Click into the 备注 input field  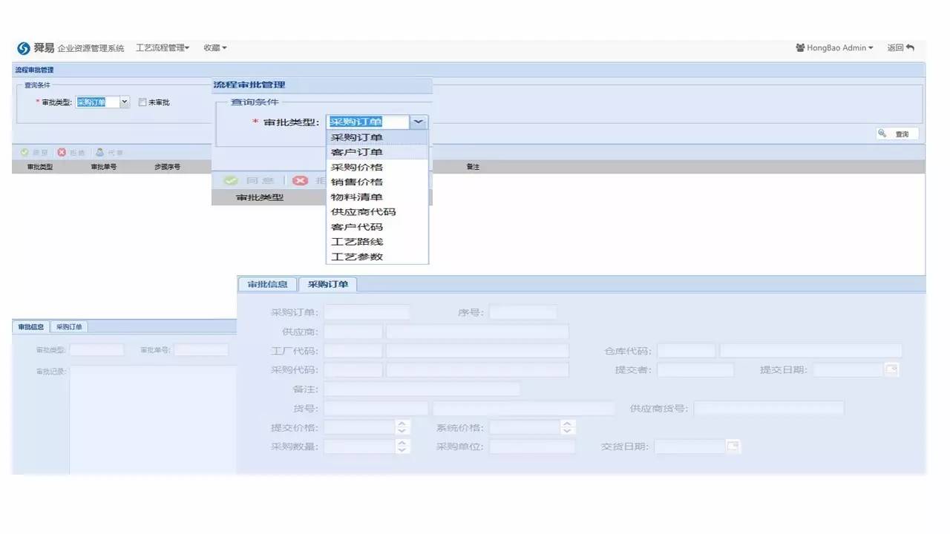point(422,389)
